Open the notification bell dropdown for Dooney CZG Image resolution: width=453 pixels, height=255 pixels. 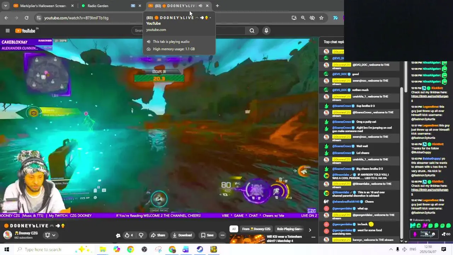pyautogui.click(x=50, y=235)
